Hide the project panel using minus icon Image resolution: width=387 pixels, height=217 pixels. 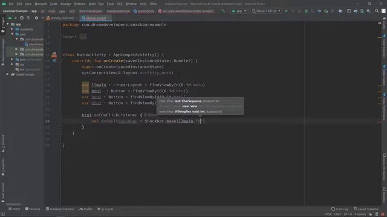[x=42, y=18]
